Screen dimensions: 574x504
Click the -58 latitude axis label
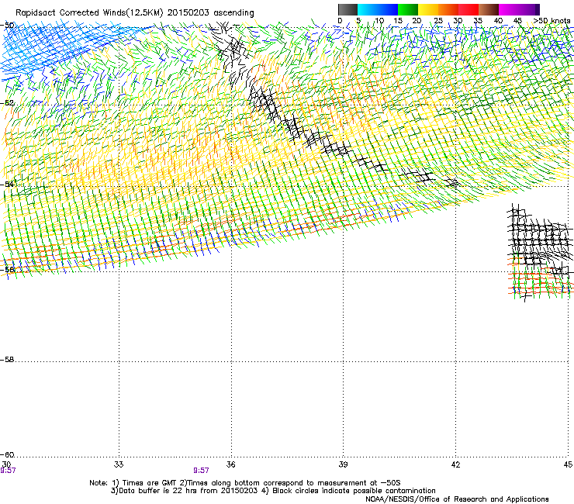coord(7,360)
